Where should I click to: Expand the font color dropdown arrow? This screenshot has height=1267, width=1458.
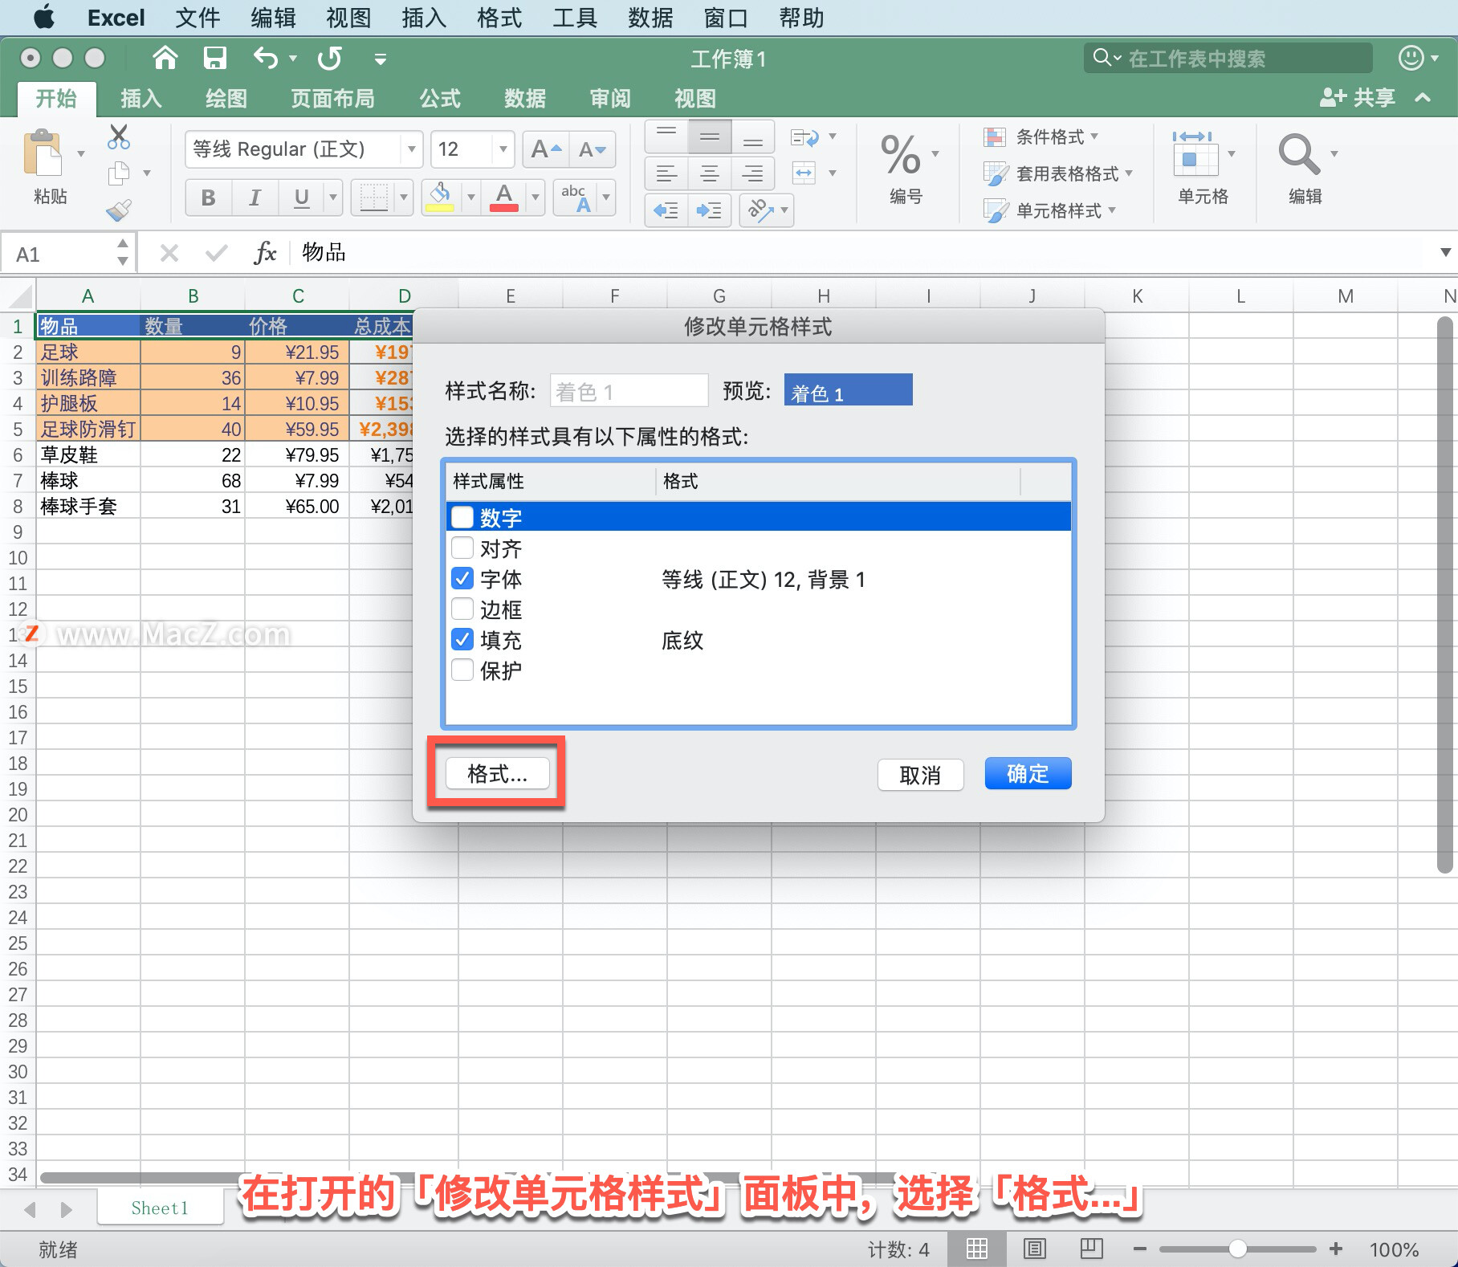[536, 198]
